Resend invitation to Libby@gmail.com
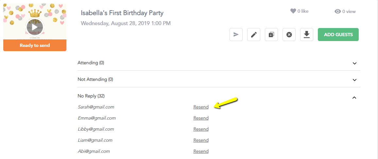Image resolution: width=378 pixels, height=159 pixels. pyautogui.click(x=201, y=129)
